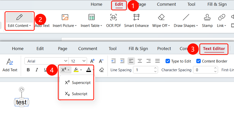Image resolution: width=234 pixels, height=123 pixels.
Task: Switch to the Text Editor tab
Action: point(214,49)
